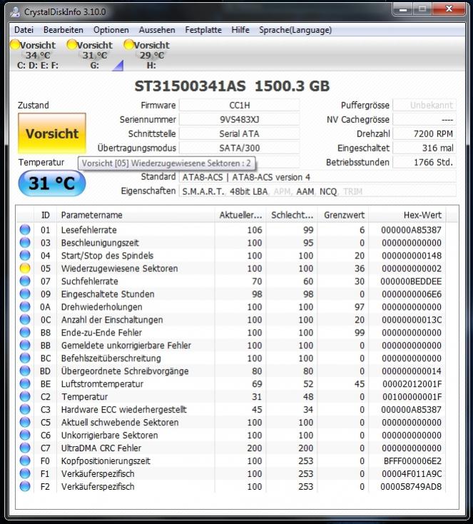This screenshot has height=524, width=473.
Task: Click blue status icon of C2 Temperatur row
Action: pyautogui.click(x=25, y=396)
